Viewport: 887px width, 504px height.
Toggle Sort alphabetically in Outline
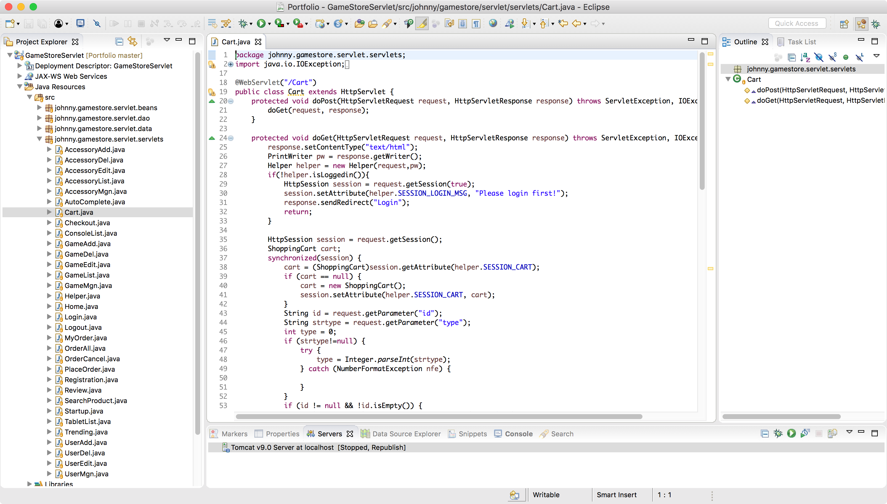805,57
